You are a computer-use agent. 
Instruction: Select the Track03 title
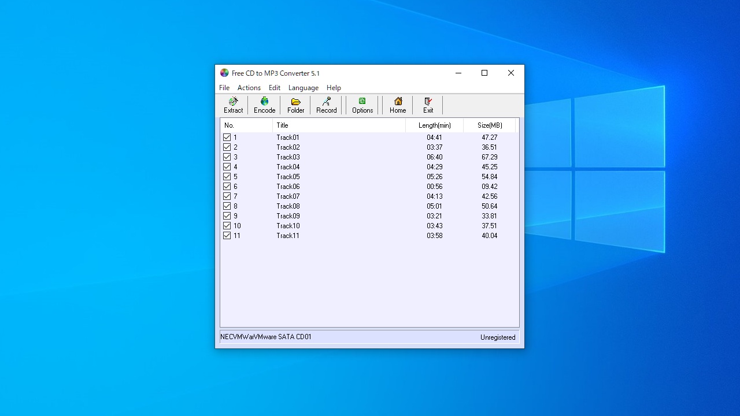tap(288, 157)
